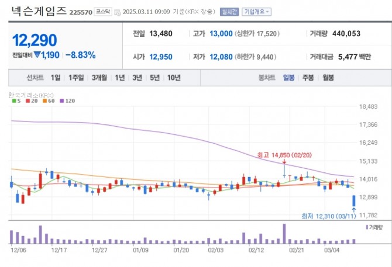Screen dimensions: 392x267
Task: Open the 기업개요 dropdown
Action: pos(256,12)
